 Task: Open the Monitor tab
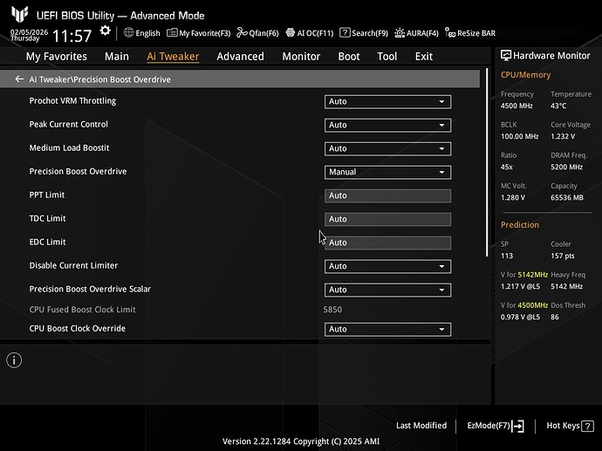(x=301, y=57)
